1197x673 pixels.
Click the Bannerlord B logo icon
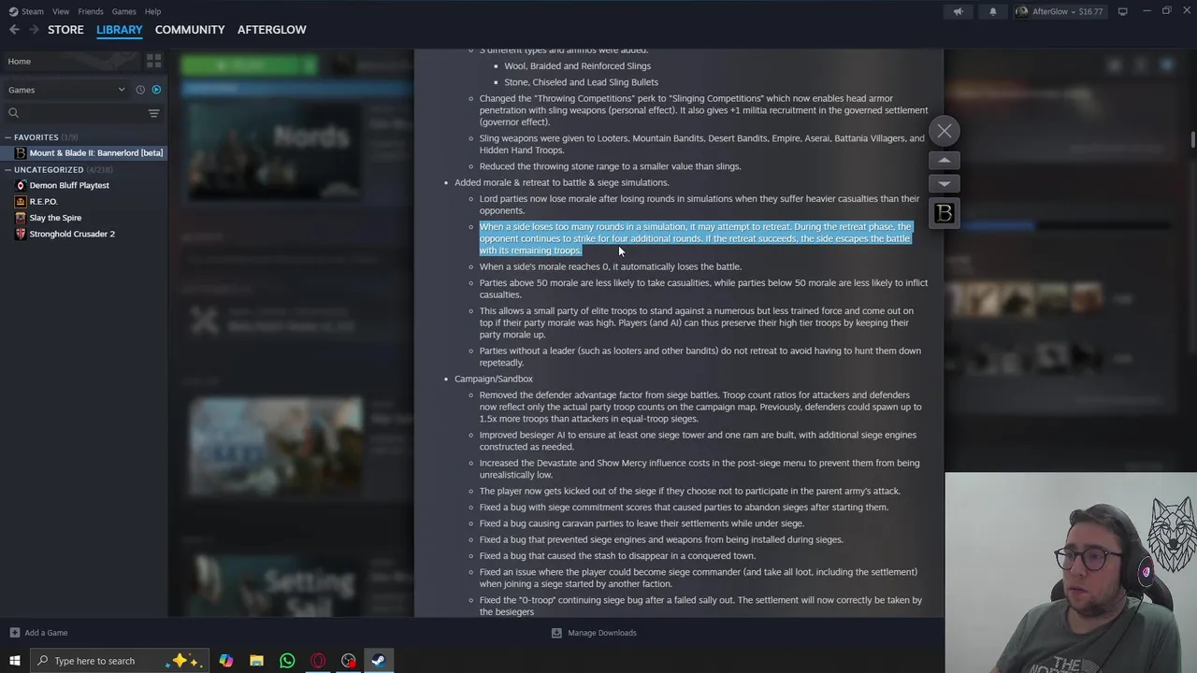[x=945, y=213]
